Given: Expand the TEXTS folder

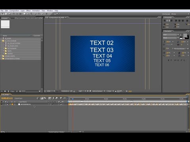Looking at the screenshot, I should pyautogui.click(x=4, y=51).
